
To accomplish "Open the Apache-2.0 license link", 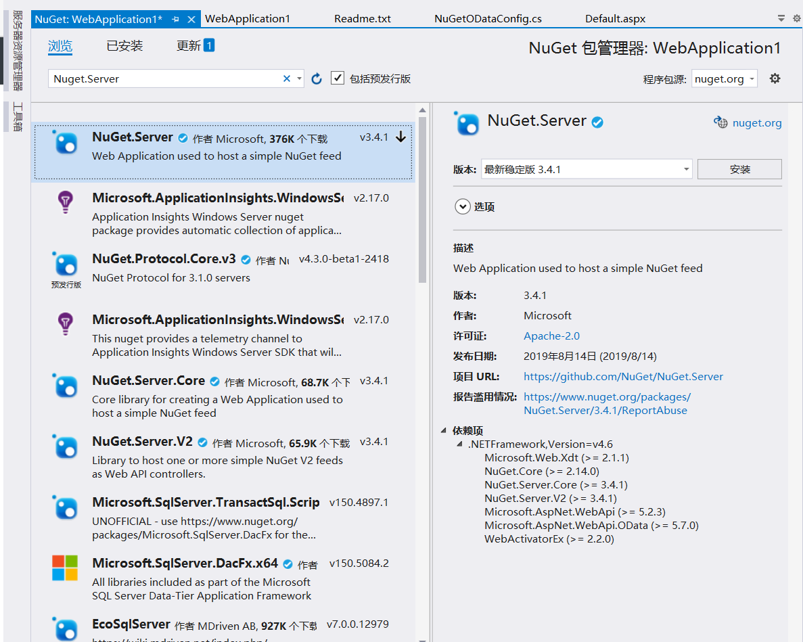I will (x=551, y=336).
